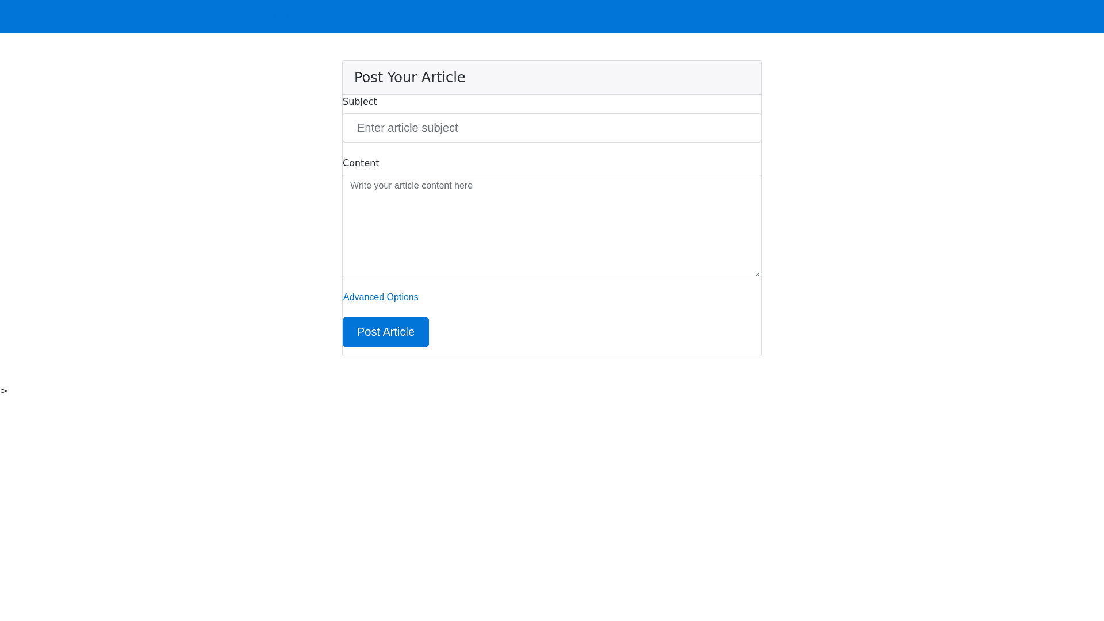Click the Post Your Article heading
The image size is (1104, 621).
click(x=409, y=78)
